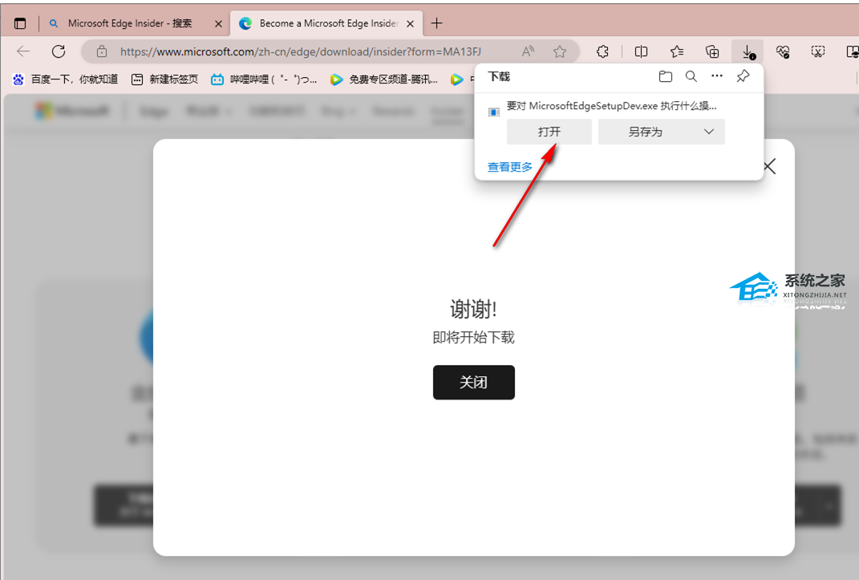This screenshot has width=859, height=580.
Task: View site information lock icon
Action: pos(102,51)
